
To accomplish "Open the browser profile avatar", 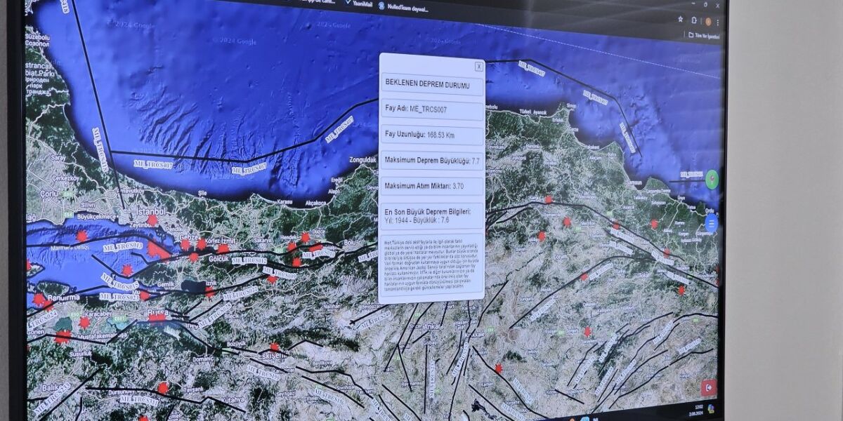I will pos(707,22).
